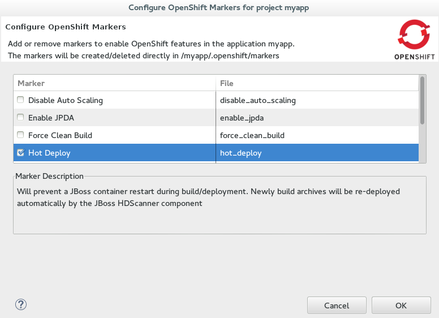
Task: Sort by the File column header
Action: tap(317, 83)
